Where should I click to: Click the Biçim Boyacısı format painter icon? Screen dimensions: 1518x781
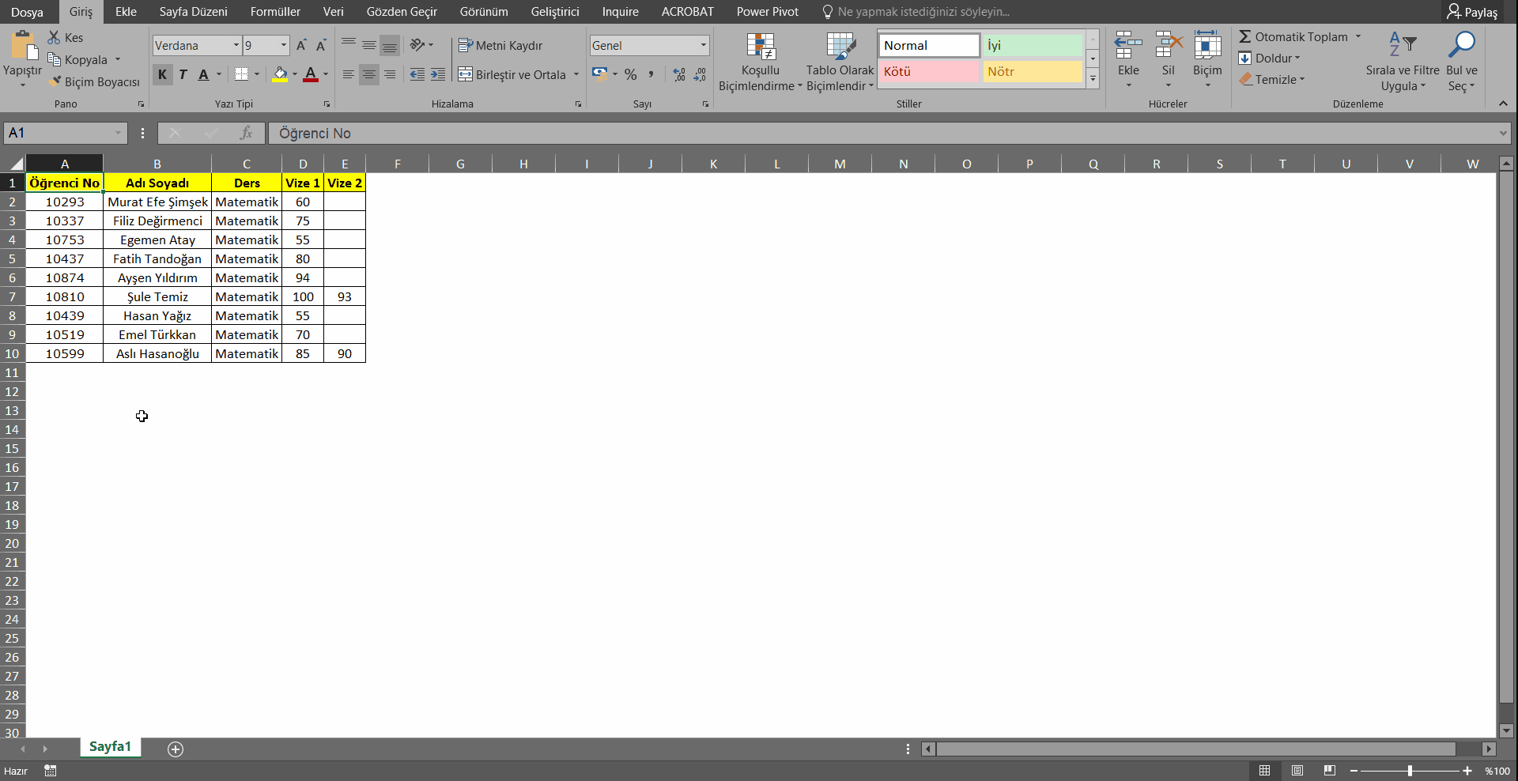point(55,81)
